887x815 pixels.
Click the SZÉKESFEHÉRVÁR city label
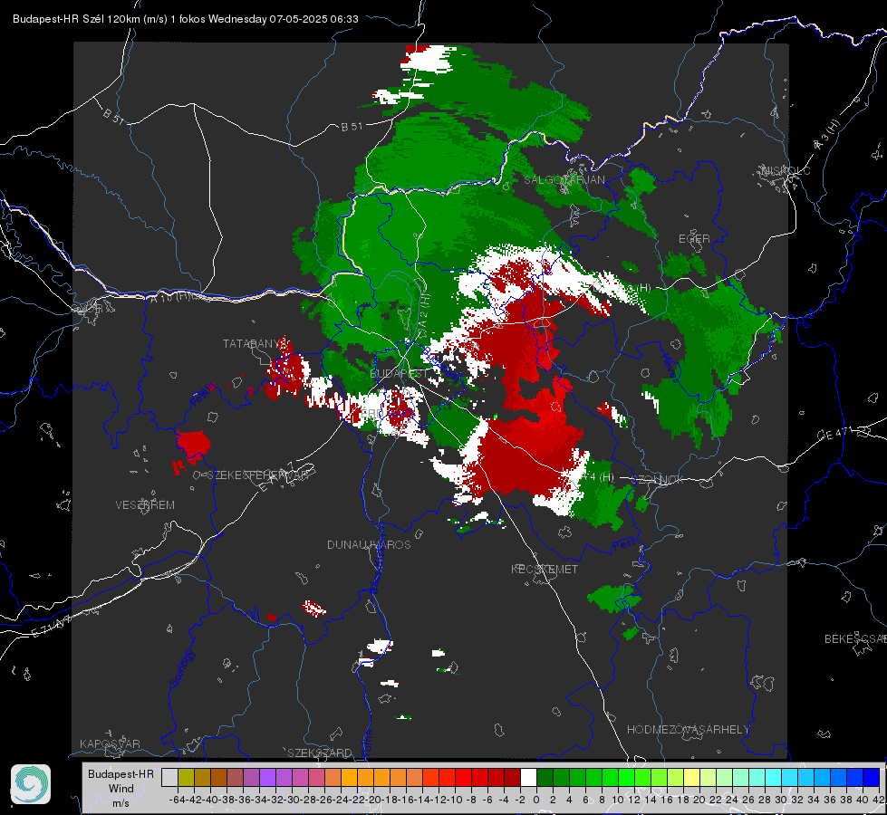(257, 475)
